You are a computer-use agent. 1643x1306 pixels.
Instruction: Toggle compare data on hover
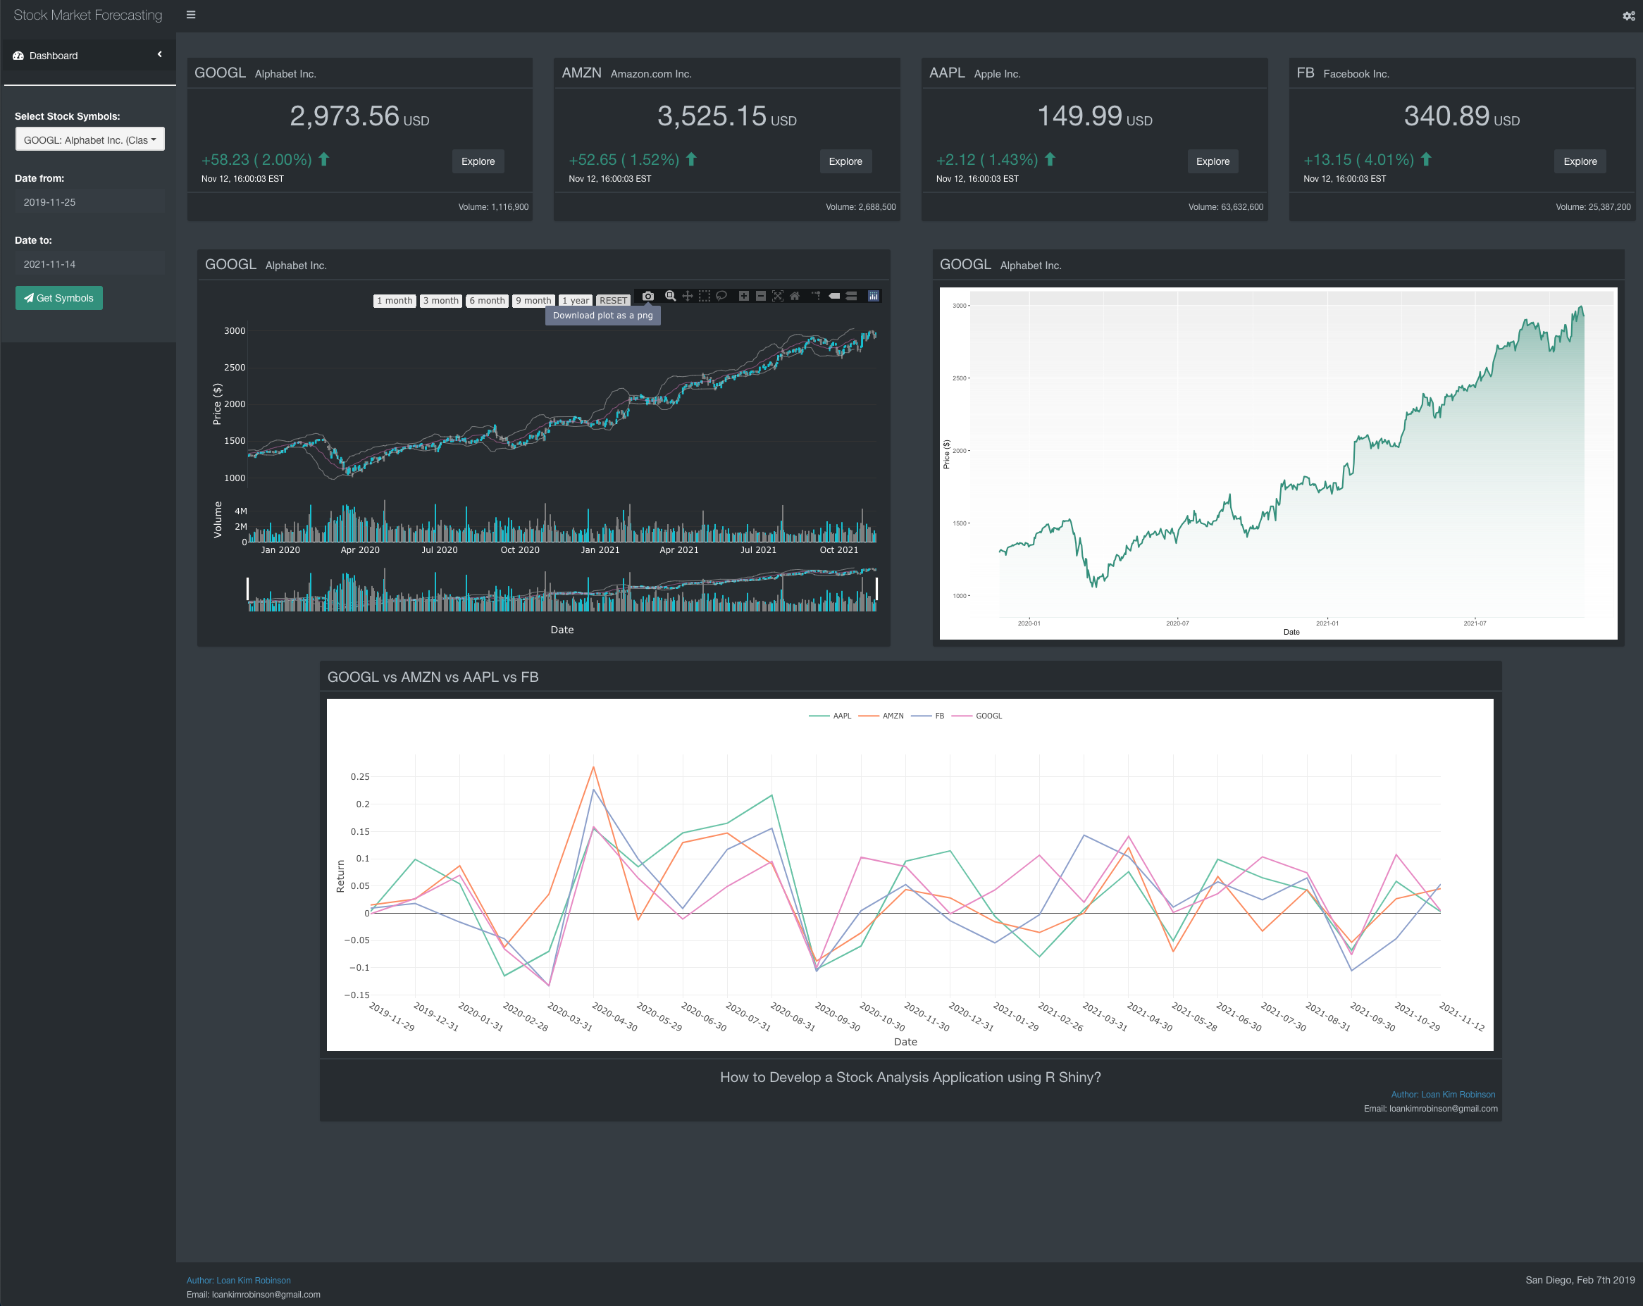pos(851,296)
